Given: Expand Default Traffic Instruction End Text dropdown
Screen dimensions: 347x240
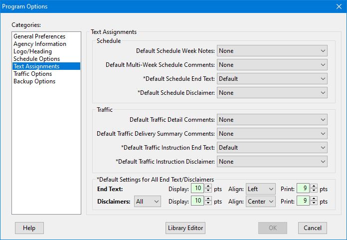Looking at the screenshot, I should click(272, 148).
